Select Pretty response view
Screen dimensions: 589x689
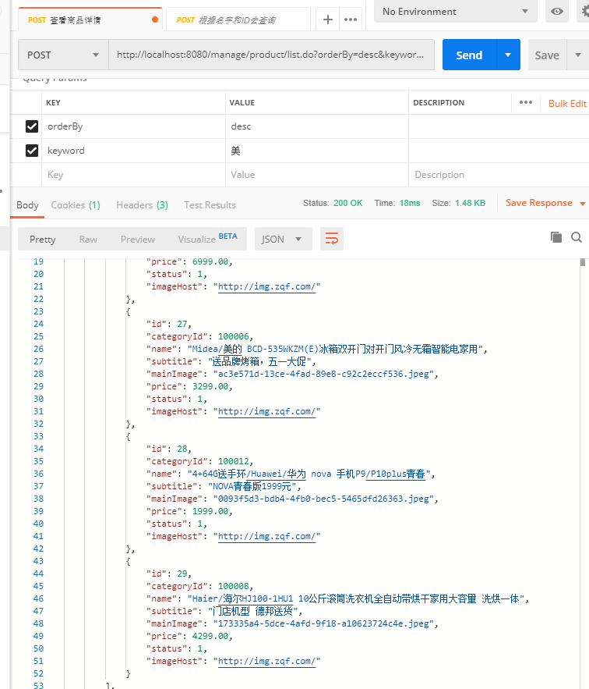pyautogui.click(x=43, y=240)
